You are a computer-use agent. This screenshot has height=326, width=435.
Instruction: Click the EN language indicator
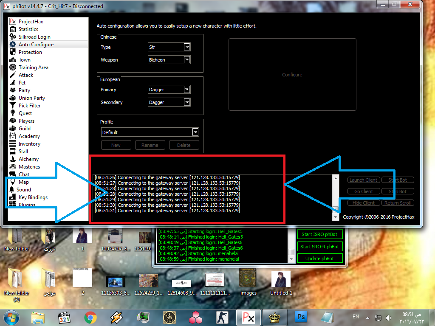(x=356, y=317)
